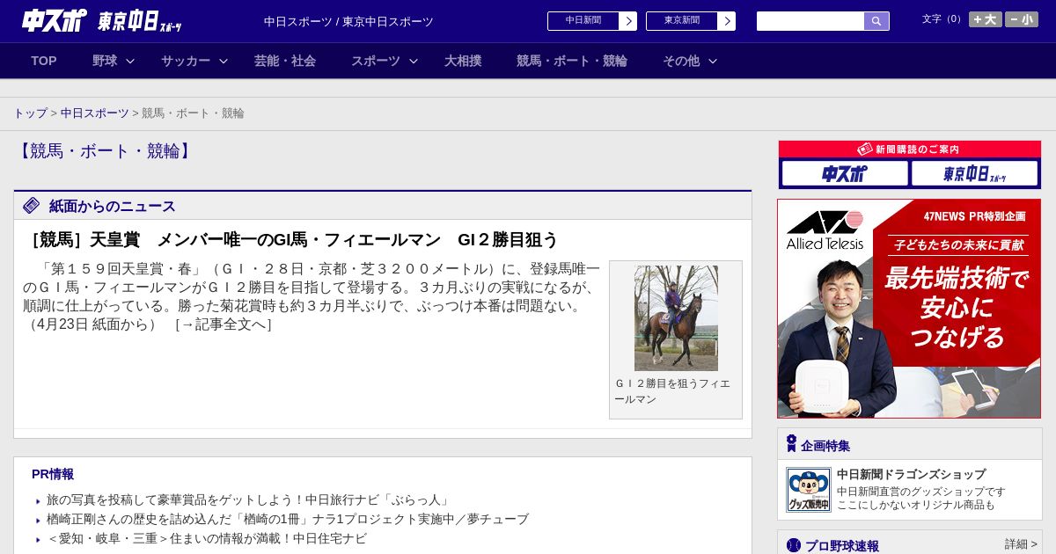This screenshot has height=554, width=1056.
Task: Open the 野球 menu
Action: 105,61
